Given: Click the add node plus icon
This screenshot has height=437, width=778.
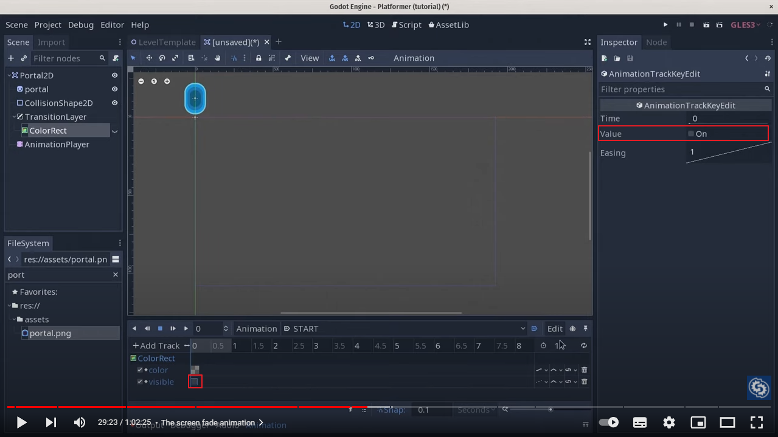Looking at the screenshot, I should (x=10, y=58).
